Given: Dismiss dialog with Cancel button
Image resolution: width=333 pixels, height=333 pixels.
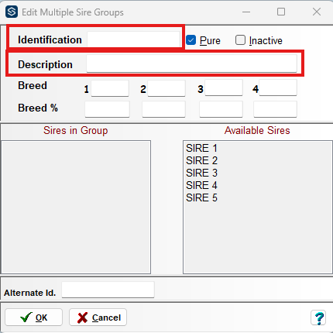Looking at the screenshot, I should click(98, 318).
